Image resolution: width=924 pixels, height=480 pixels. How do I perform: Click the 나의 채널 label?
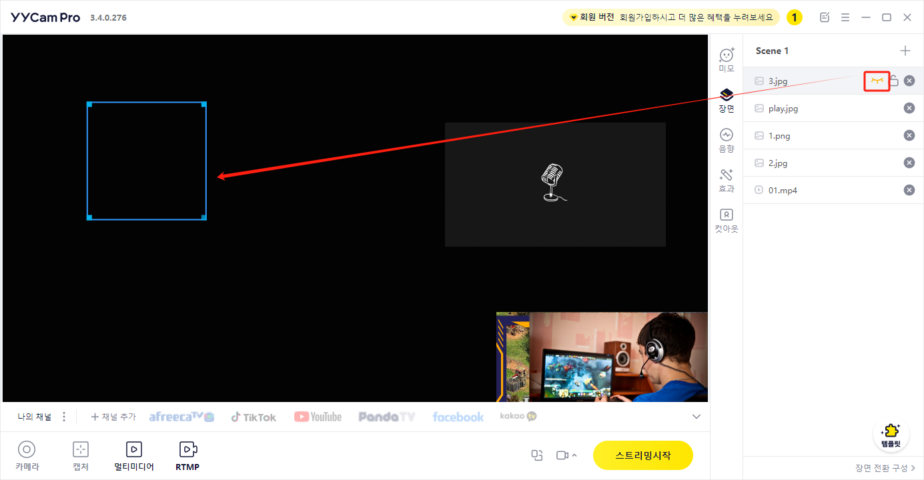point(35,417)
